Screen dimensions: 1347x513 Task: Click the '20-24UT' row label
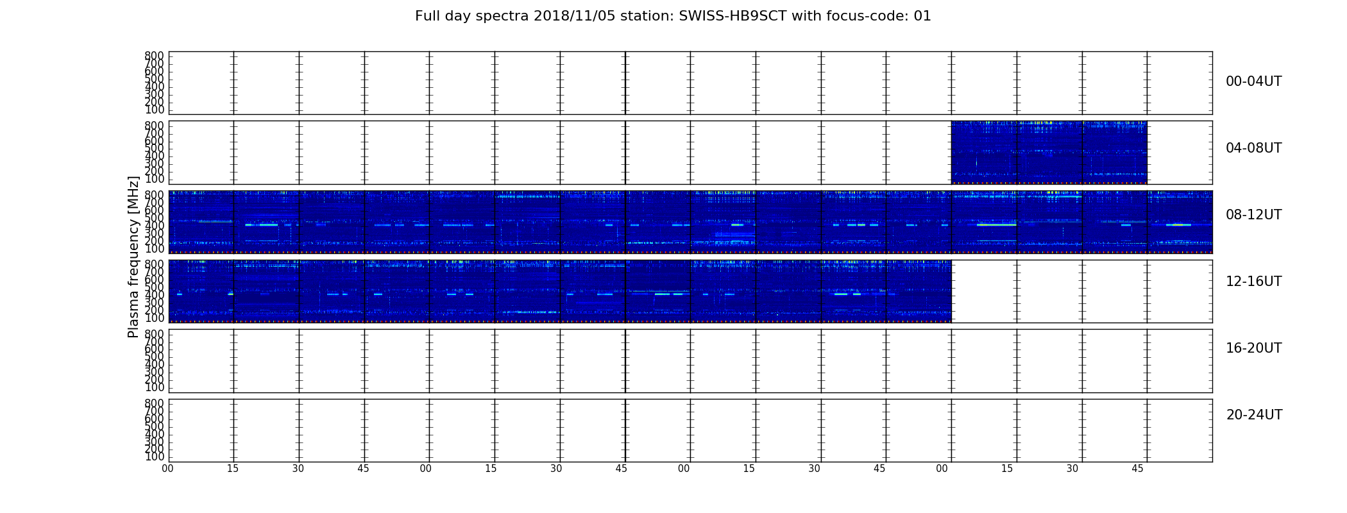click(x=1254, y=415)
